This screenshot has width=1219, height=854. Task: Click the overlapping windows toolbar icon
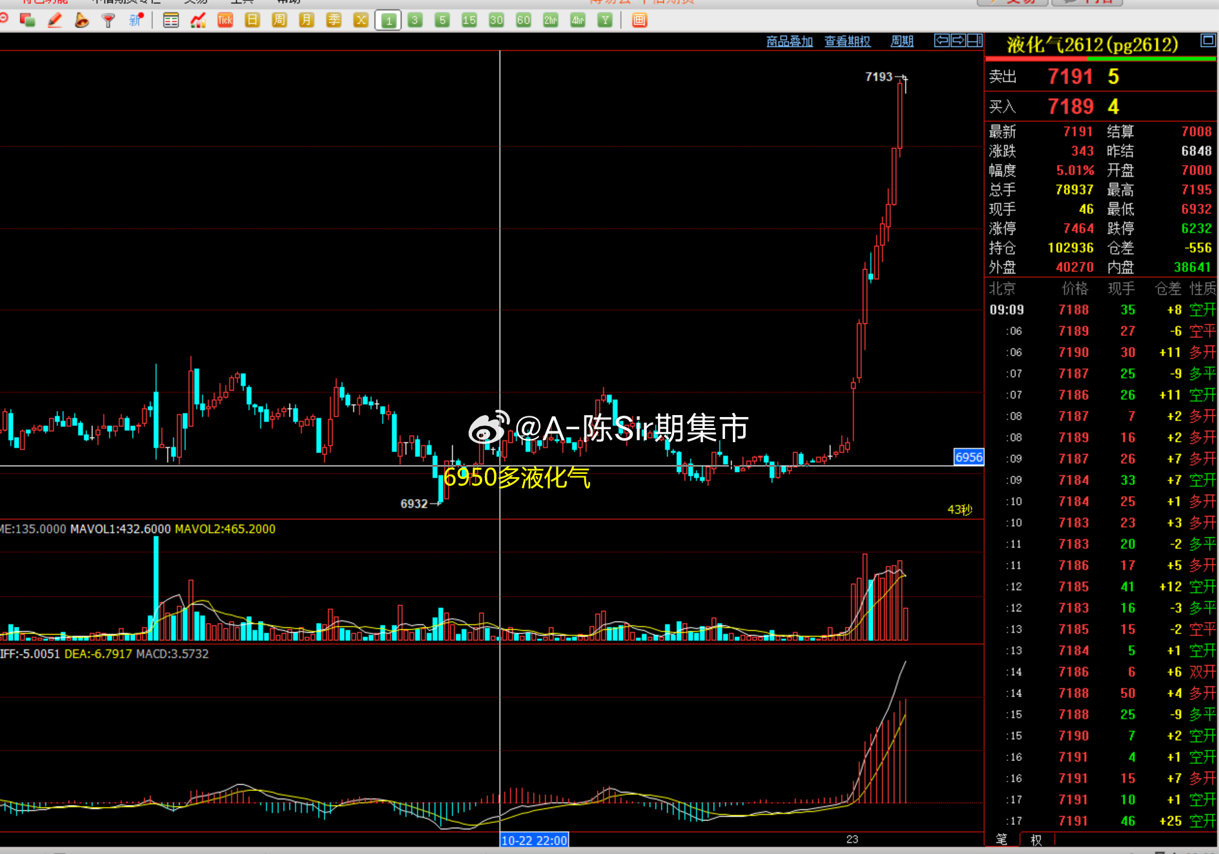tap(27, 21)
